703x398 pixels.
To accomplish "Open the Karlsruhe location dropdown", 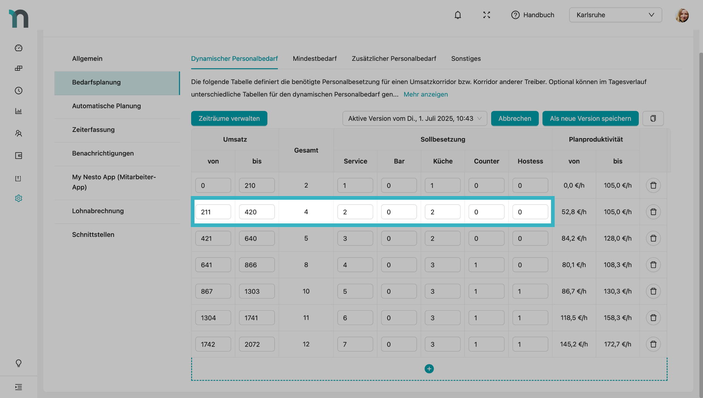I will [615, 15].
